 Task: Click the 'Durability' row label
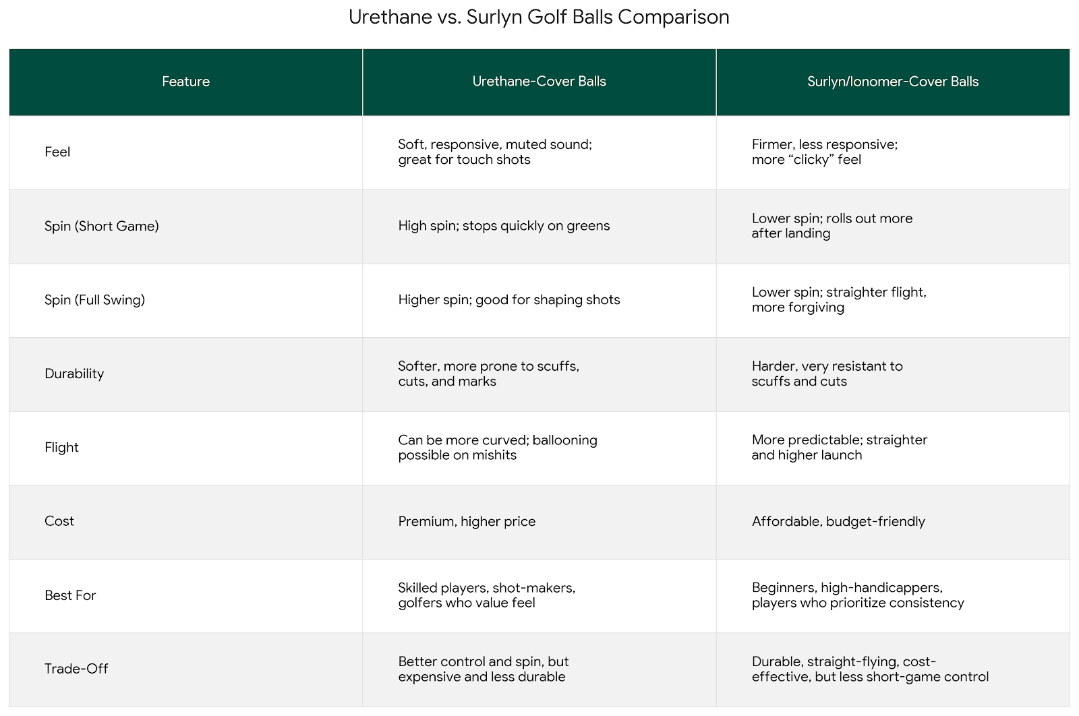coord(74,374)
